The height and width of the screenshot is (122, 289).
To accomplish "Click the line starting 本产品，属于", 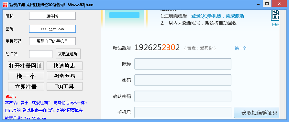I will [46, 103].
